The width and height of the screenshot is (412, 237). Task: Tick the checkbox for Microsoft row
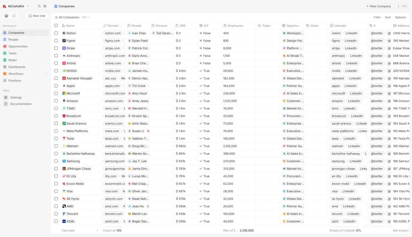[56, 93]
